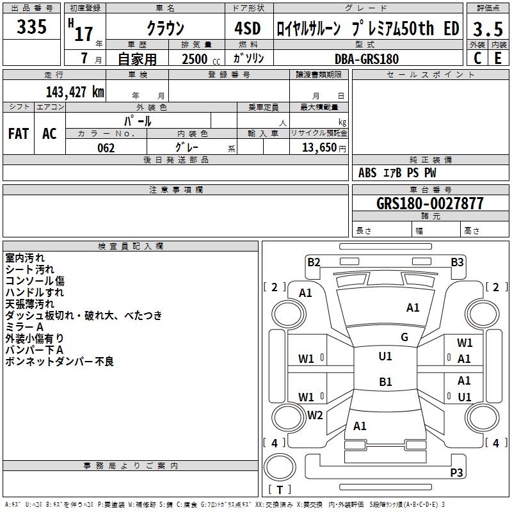Select the model code DBA-GRS180
The image size is (512, 512).
tap(367, 59)
